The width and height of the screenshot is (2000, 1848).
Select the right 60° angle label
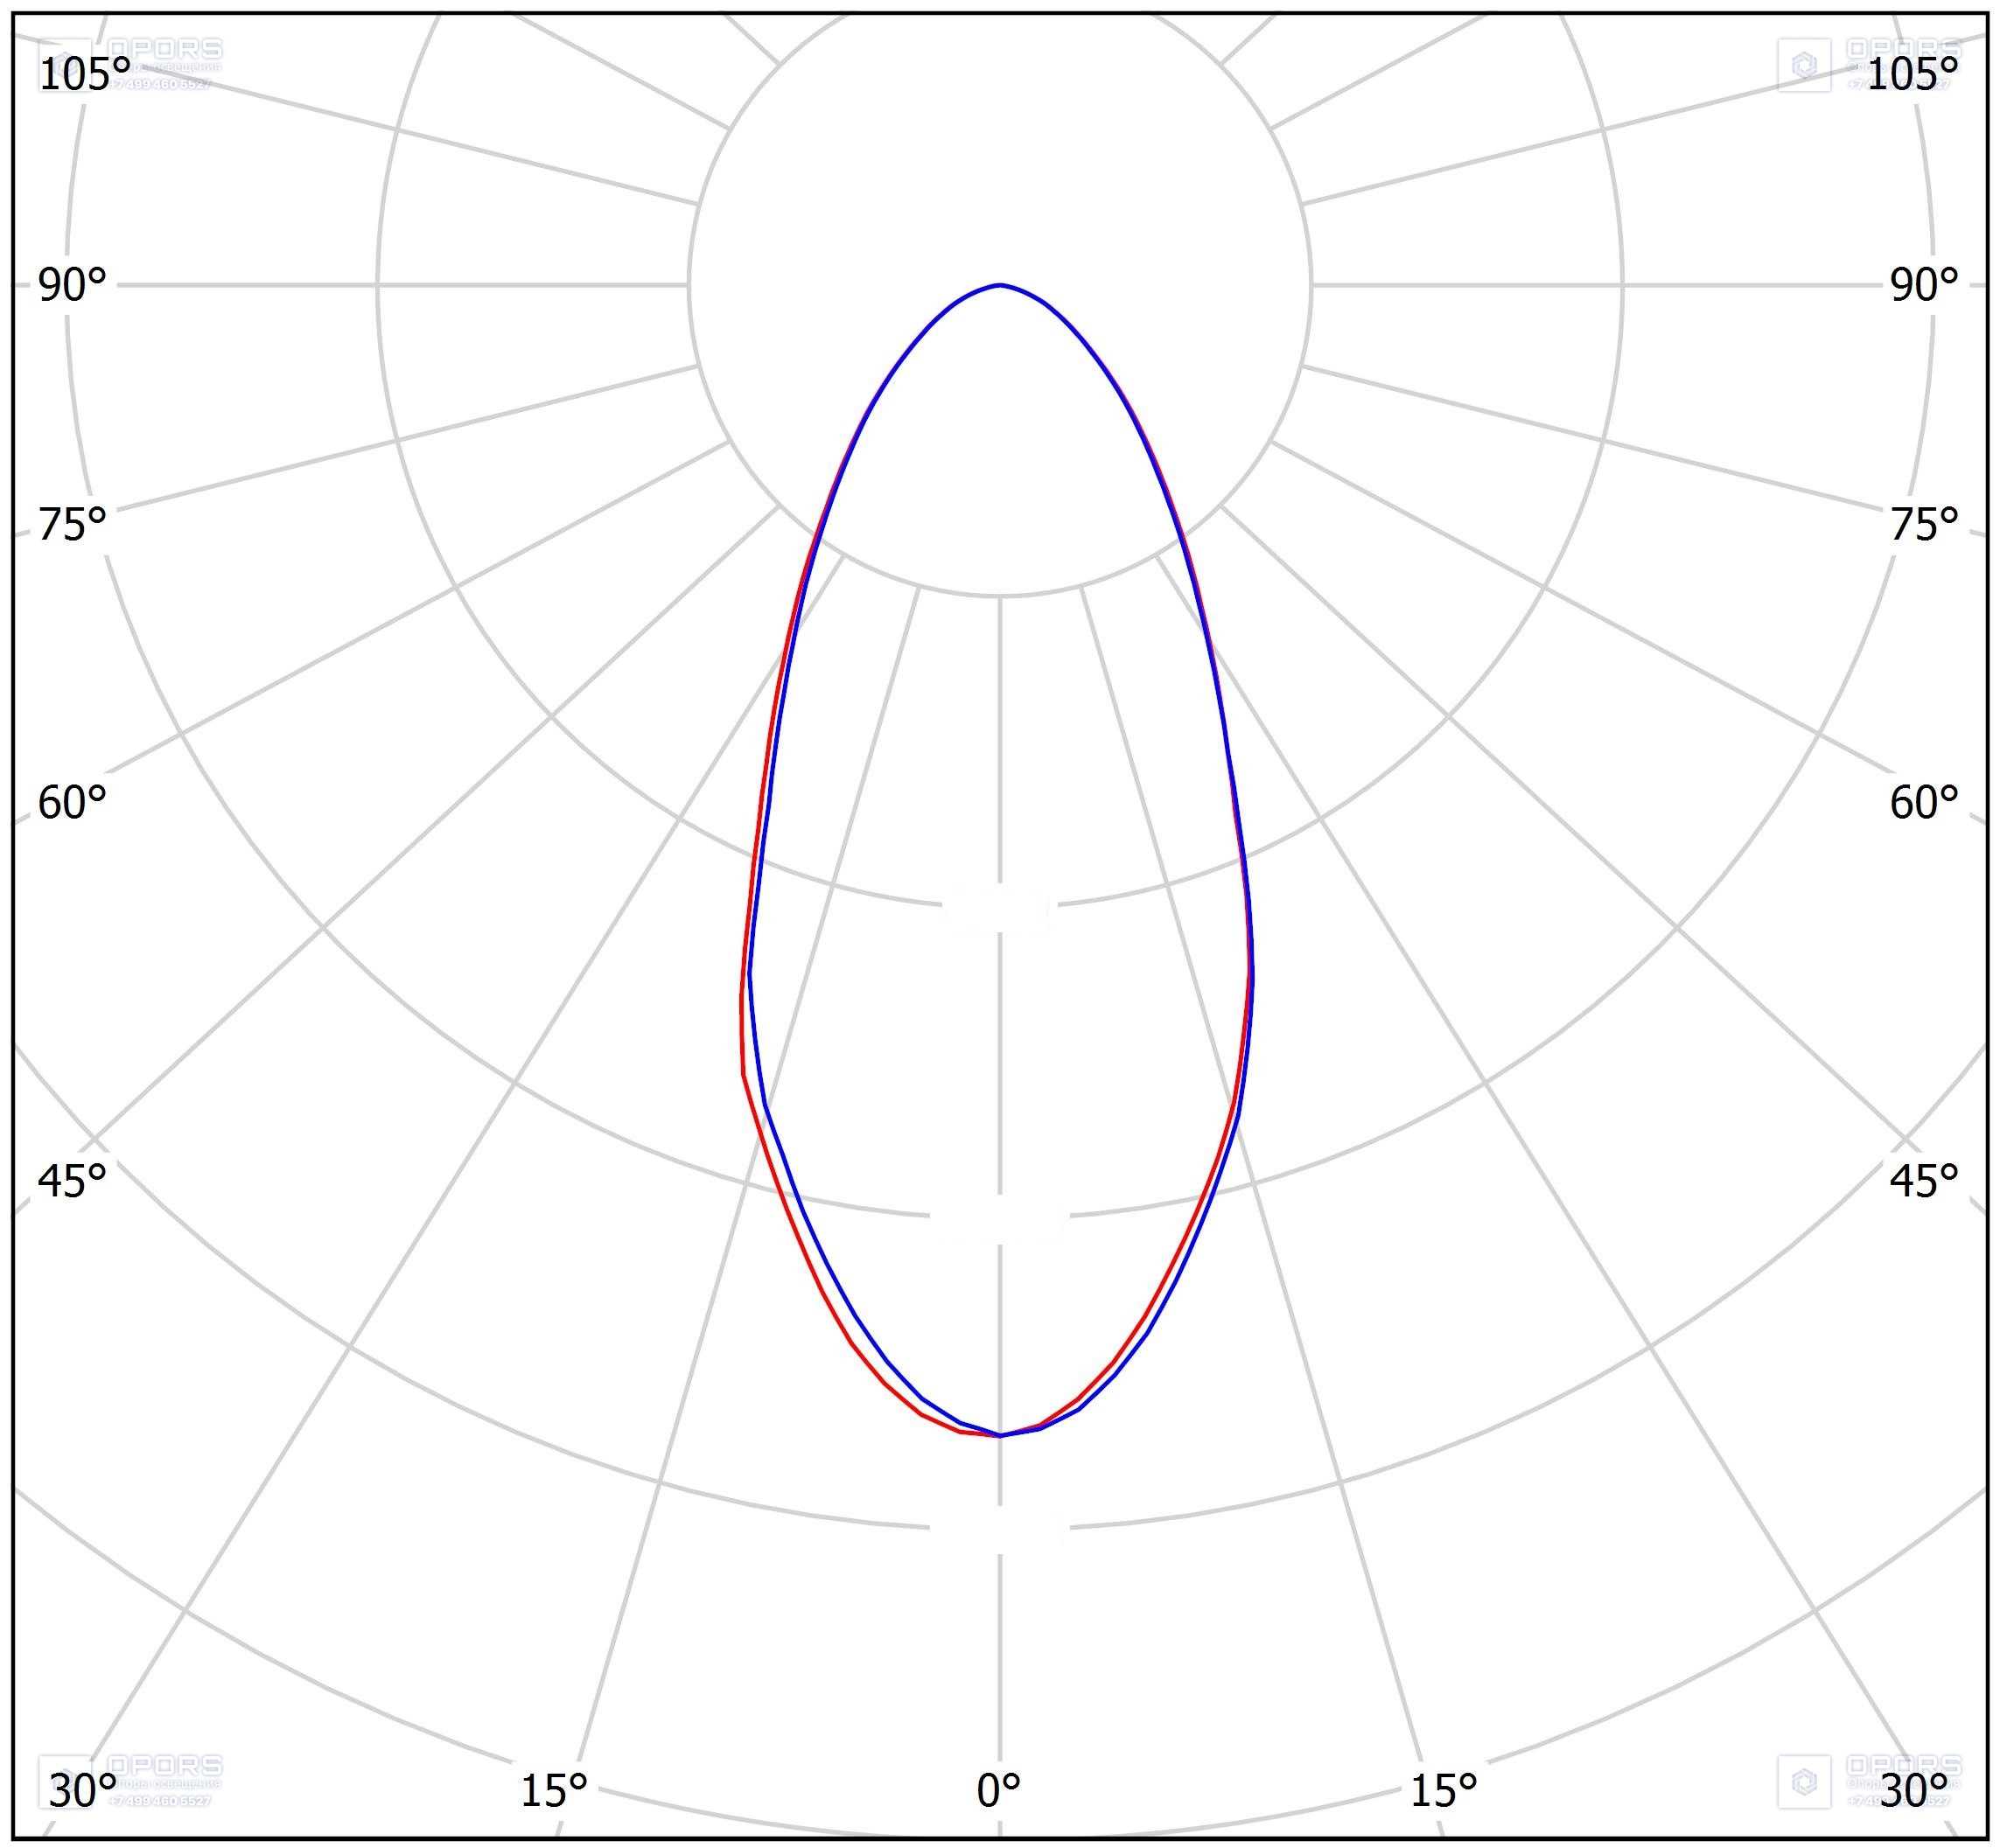[1923, 802]
